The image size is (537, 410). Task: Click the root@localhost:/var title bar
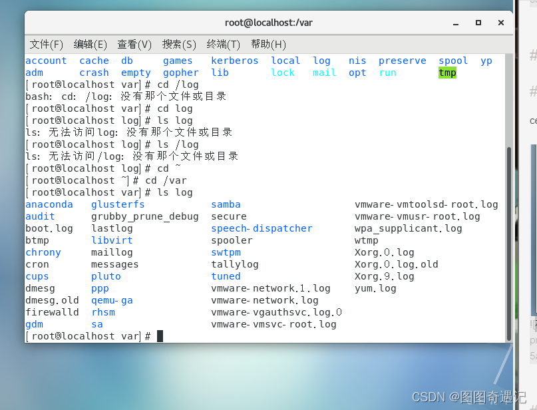(x=268, y=23)
